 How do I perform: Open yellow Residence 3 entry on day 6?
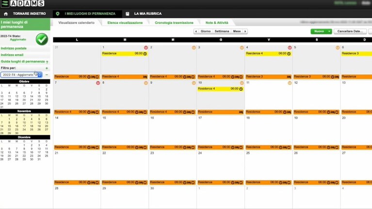(x=356, y=54)
